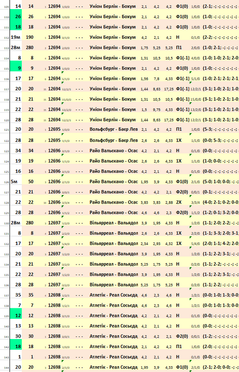The height and width of the screenshot is (372, 239).
Task: Select odds cell '2,34' in row 132
Action: [144, 244]
